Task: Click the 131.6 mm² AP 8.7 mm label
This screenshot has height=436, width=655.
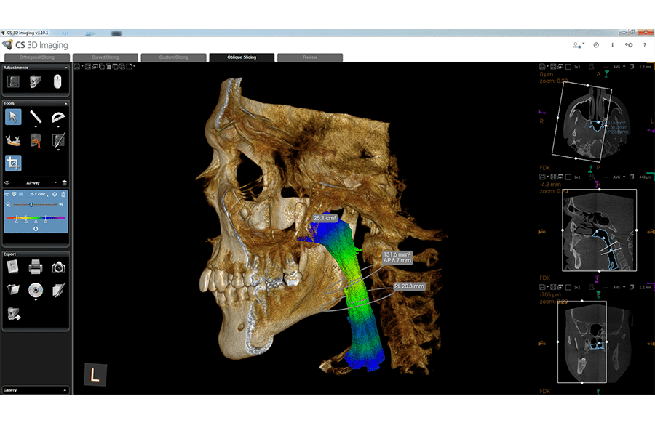Action: coord(397,257)
